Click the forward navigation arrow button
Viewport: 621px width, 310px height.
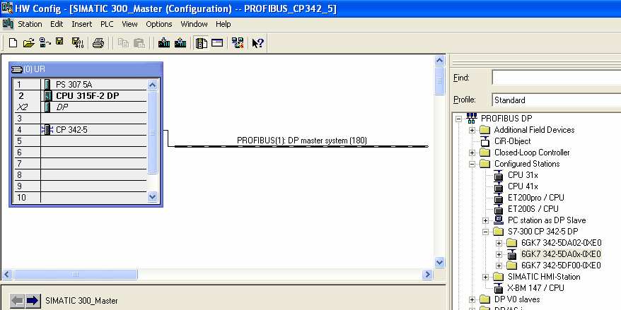33,301
